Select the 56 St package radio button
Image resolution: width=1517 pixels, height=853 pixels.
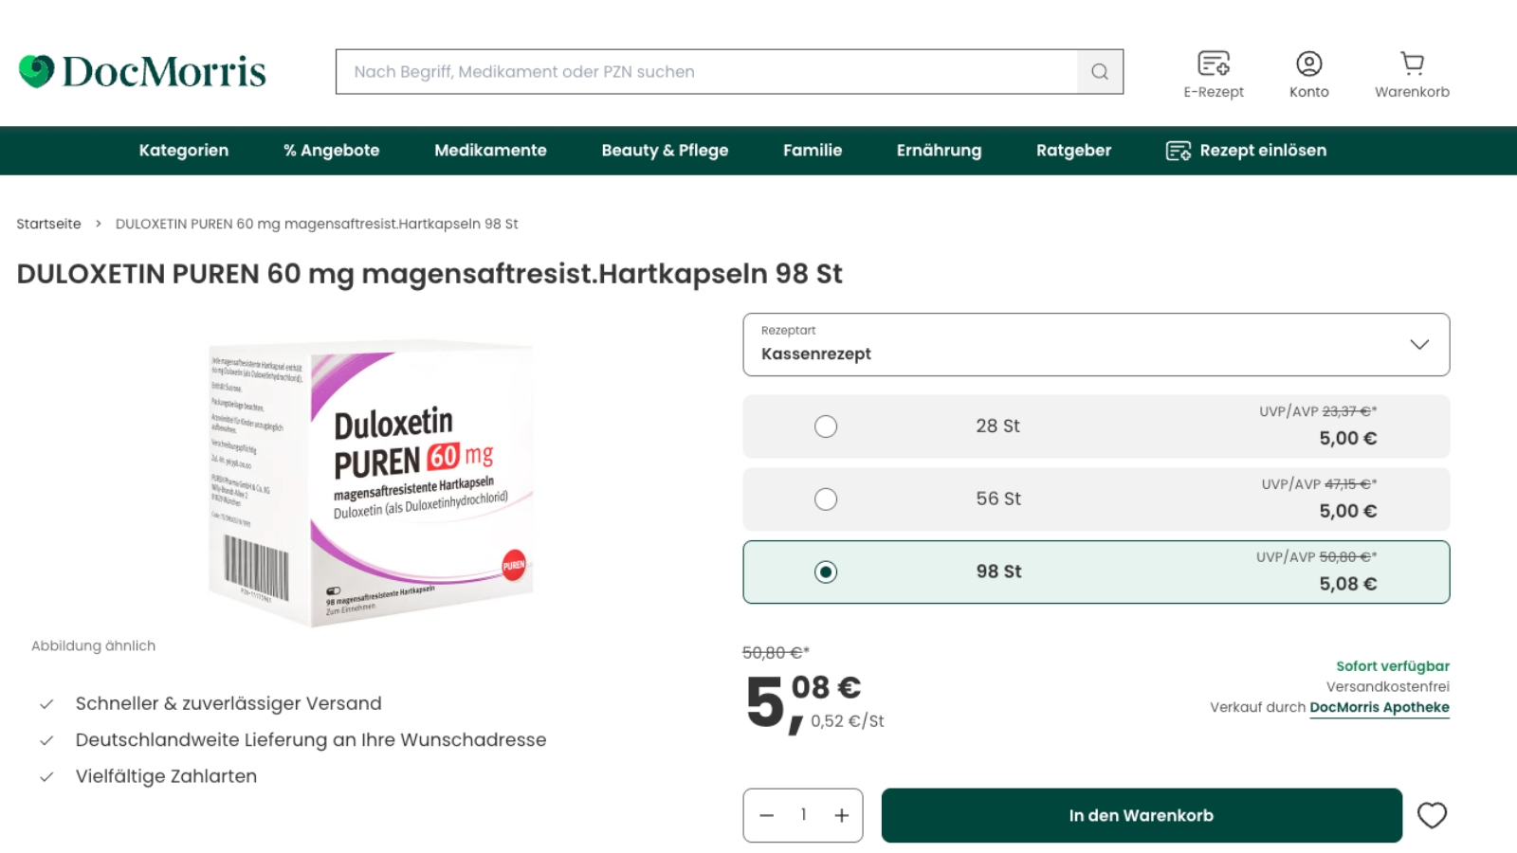tap(826, 499)
